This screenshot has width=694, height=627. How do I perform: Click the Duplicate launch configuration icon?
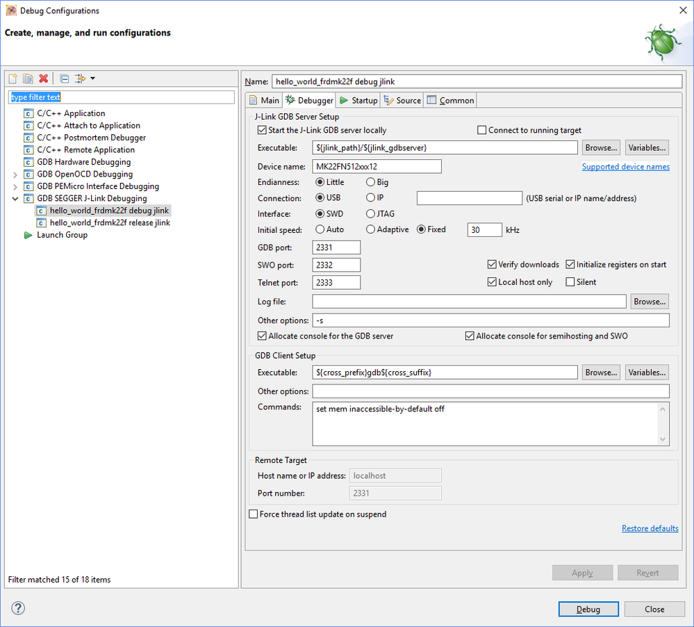pos(28,79)
